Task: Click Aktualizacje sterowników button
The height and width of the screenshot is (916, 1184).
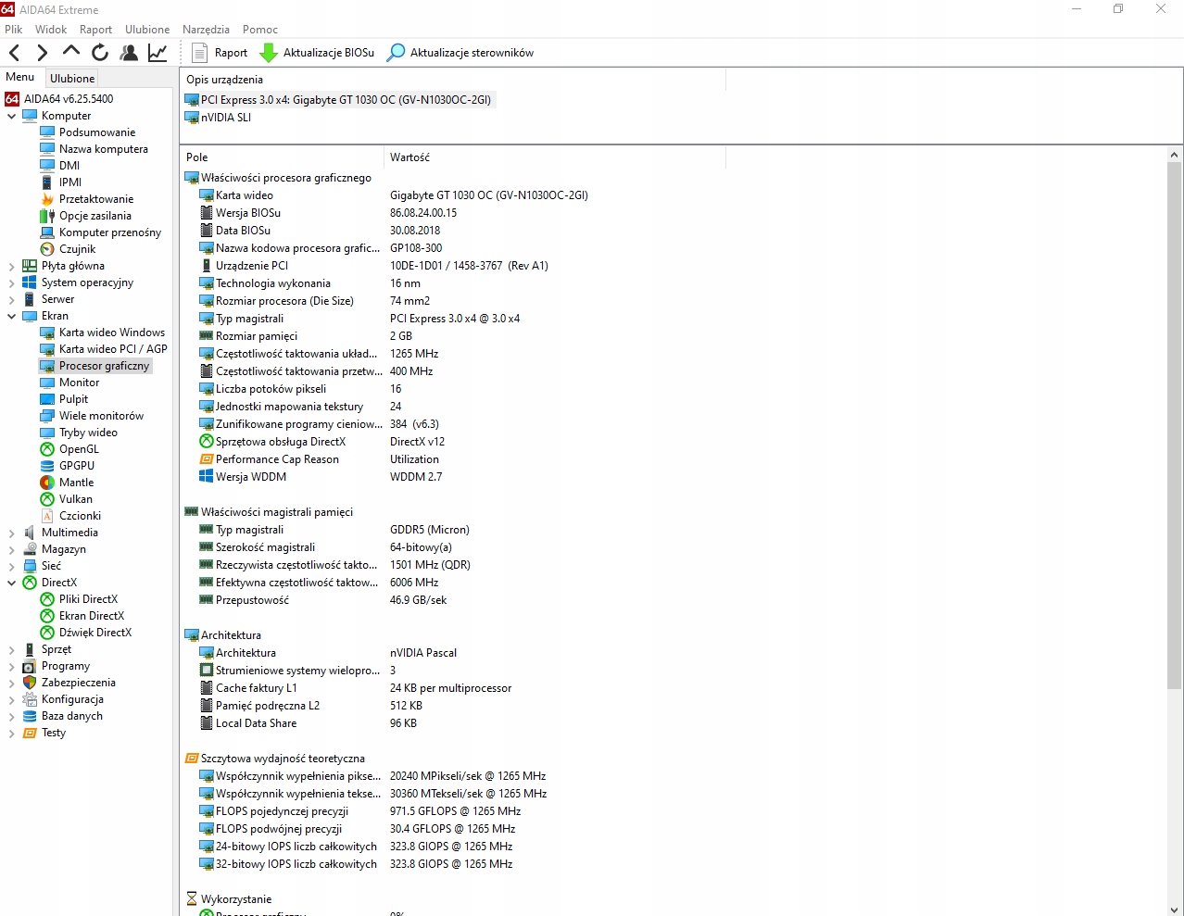Action: [x=460, y=53]
